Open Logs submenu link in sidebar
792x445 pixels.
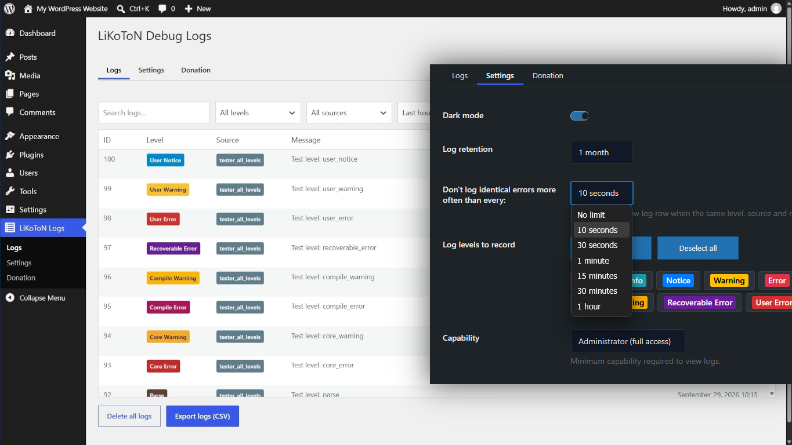(14, 248)
